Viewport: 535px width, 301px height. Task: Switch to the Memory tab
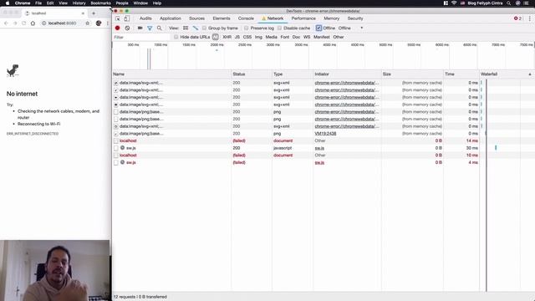(x=332, y=18)
